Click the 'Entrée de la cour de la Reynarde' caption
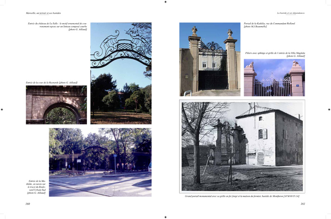 click(52, 83)
